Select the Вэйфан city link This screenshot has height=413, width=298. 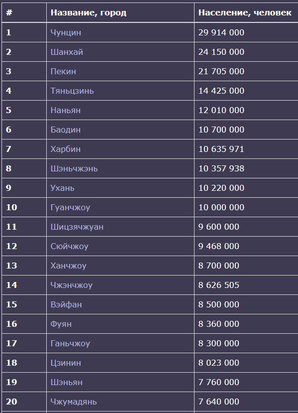pyautogui.click(x=66, y=305)
